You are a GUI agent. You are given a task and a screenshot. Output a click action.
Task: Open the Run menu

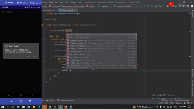pos(56,2)
